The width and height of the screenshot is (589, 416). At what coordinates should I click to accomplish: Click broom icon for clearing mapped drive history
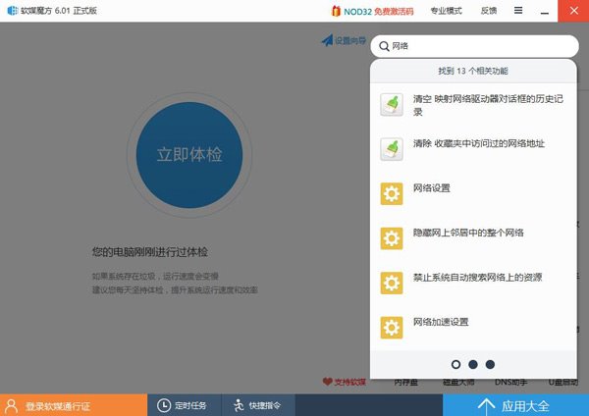click(391, 105)
